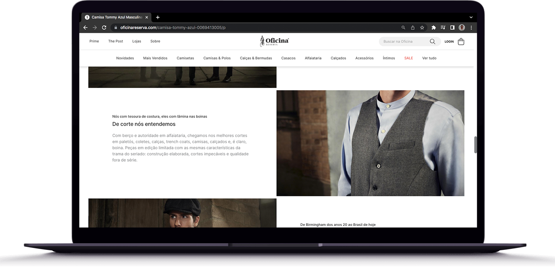
Task: Close the Camisa Tommy Azul tab
Action: [x=146, y=17]
